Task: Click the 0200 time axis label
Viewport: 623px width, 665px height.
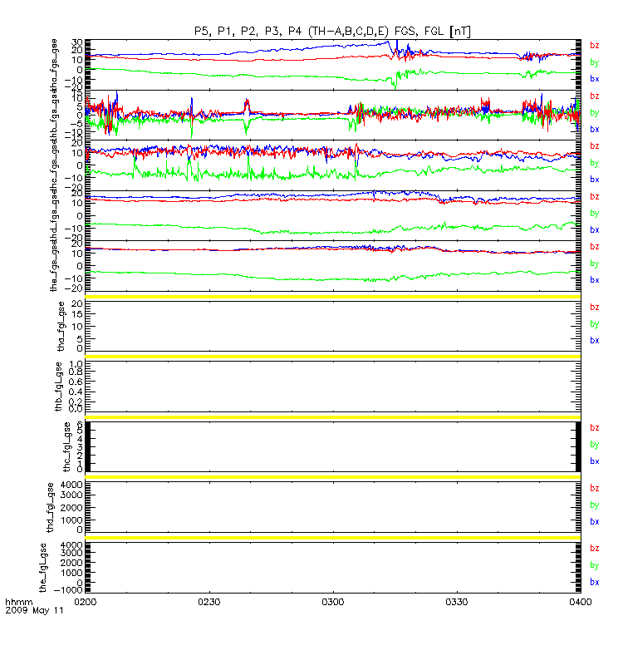Action: (86, 602)
